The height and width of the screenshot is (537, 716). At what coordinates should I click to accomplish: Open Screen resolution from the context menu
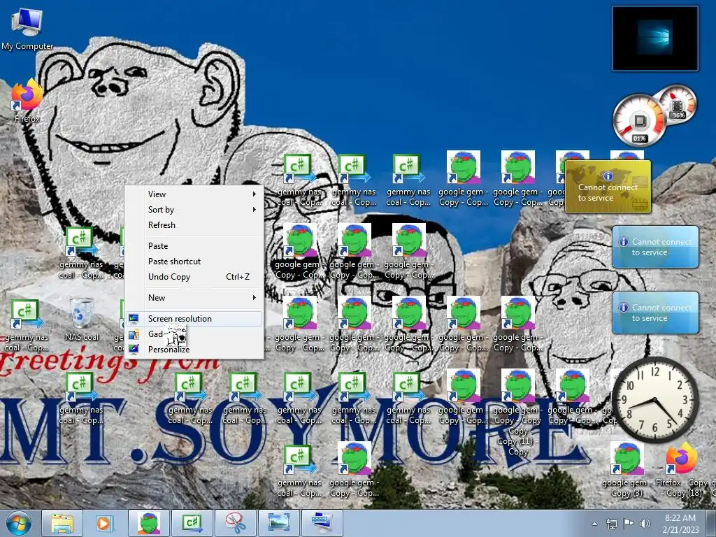[194, 319]
